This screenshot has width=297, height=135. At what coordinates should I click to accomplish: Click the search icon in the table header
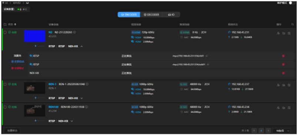tap(293, 24)
